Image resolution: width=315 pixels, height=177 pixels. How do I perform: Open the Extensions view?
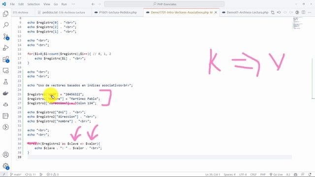tap(5, 59)
